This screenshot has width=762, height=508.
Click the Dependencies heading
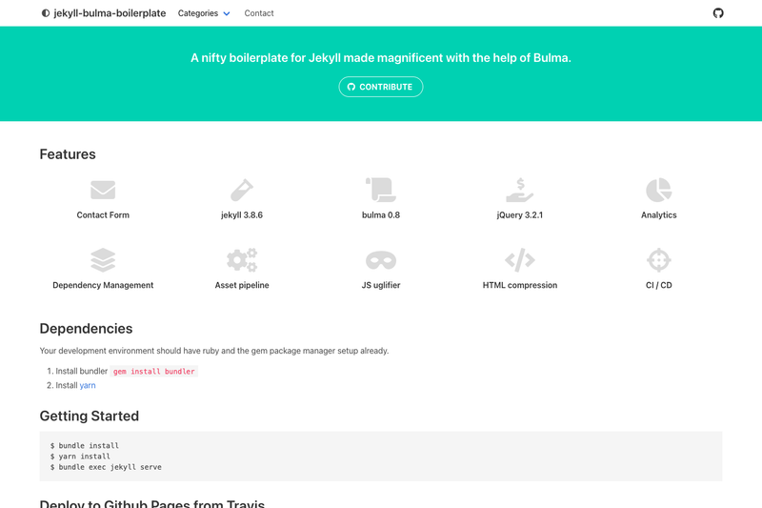pyautogui.click(x=86, y=329)
